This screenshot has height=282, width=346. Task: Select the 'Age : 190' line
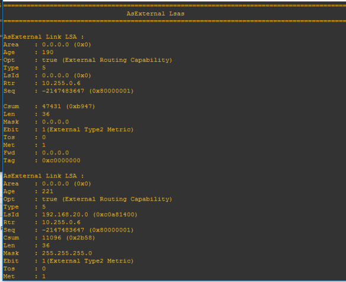tap(28, 52)
